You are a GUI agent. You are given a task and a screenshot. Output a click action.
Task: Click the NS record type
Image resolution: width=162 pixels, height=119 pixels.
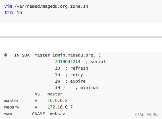pyautogui.click(x=37, y=94)
